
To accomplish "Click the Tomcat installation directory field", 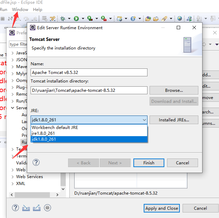I will [x=89, y=90].
